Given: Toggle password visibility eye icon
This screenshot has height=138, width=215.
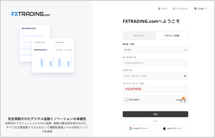Looking at the screenshot, I should click(185, 76).
